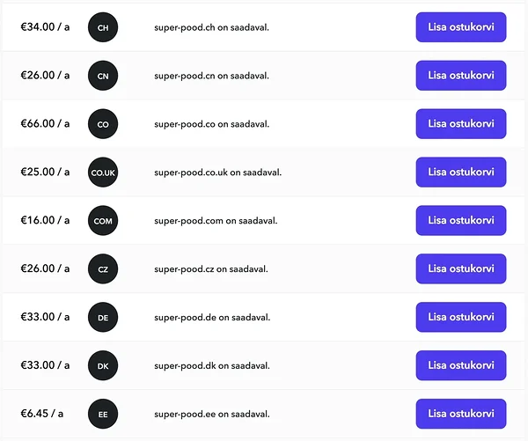The image size is (528, 441).
Task: Add super-pood.co to the cart
Action: click(x=461, y=124)
